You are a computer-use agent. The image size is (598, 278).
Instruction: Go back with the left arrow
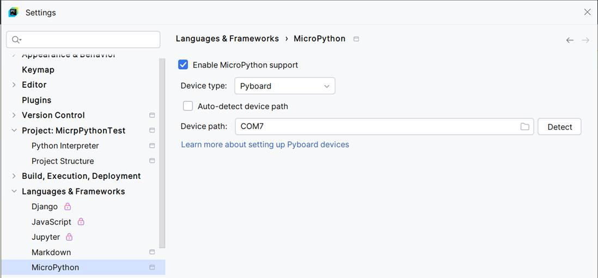[x=570, y=40]
